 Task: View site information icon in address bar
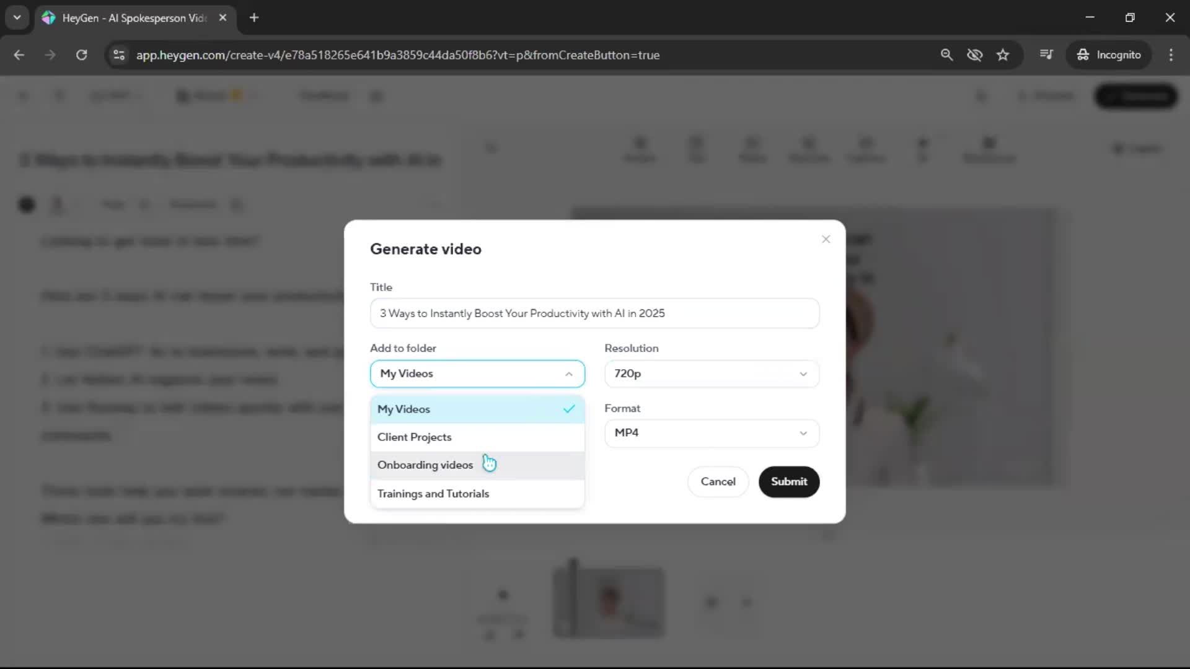119,55
